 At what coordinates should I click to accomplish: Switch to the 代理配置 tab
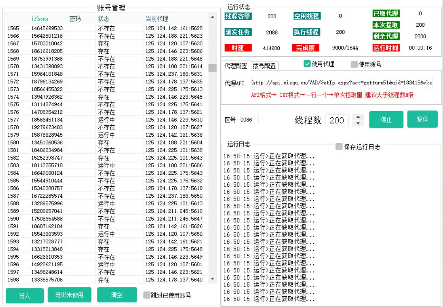(236, 66)
